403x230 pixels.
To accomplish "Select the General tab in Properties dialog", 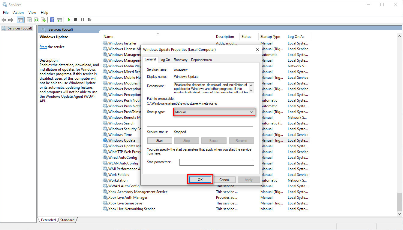I will click(x=150, y=59).
